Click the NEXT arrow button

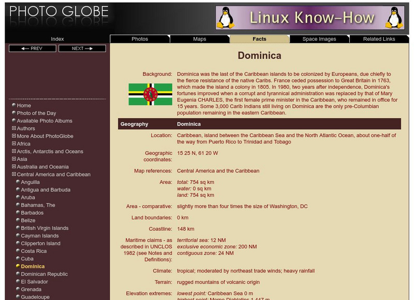point(82,49)
